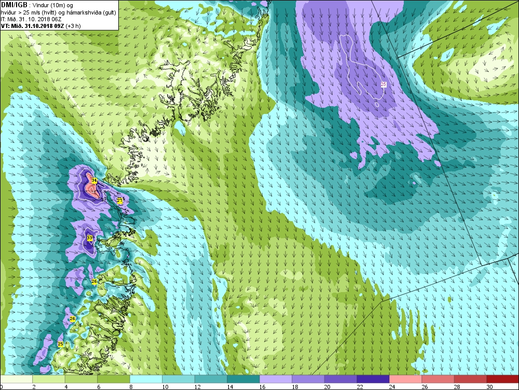Select the yellow 34 max gust label
519x390 pixels.
tap(94, 181)
